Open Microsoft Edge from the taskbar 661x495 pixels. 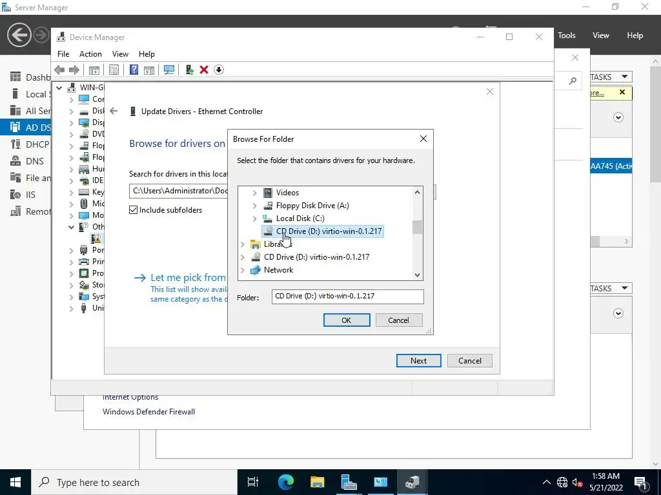click(286, 482)
